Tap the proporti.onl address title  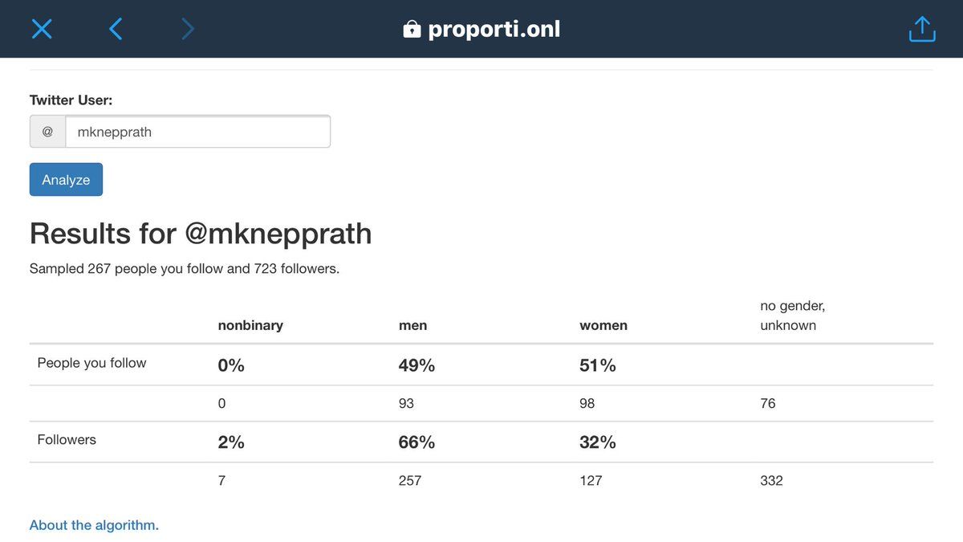click(494, 30)
